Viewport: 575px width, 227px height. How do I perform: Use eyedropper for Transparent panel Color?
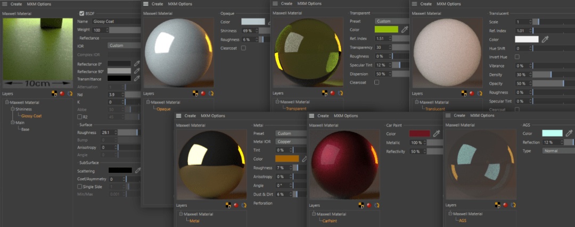pos(405,29)
